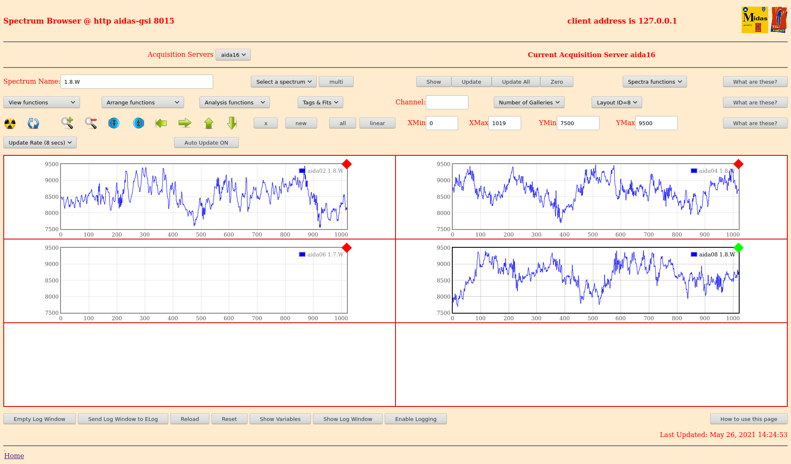791x464 pixels.
Task: Toggle the linear scale button
Action: click(377, 123)
